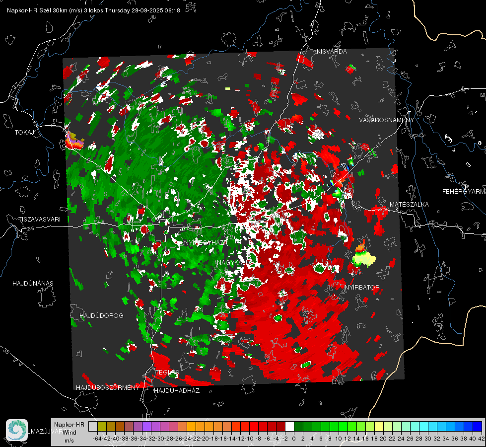The image size is (486, 447).
Task: Pick the white zero-velocity legend swatch
Action: pos(289,426)
